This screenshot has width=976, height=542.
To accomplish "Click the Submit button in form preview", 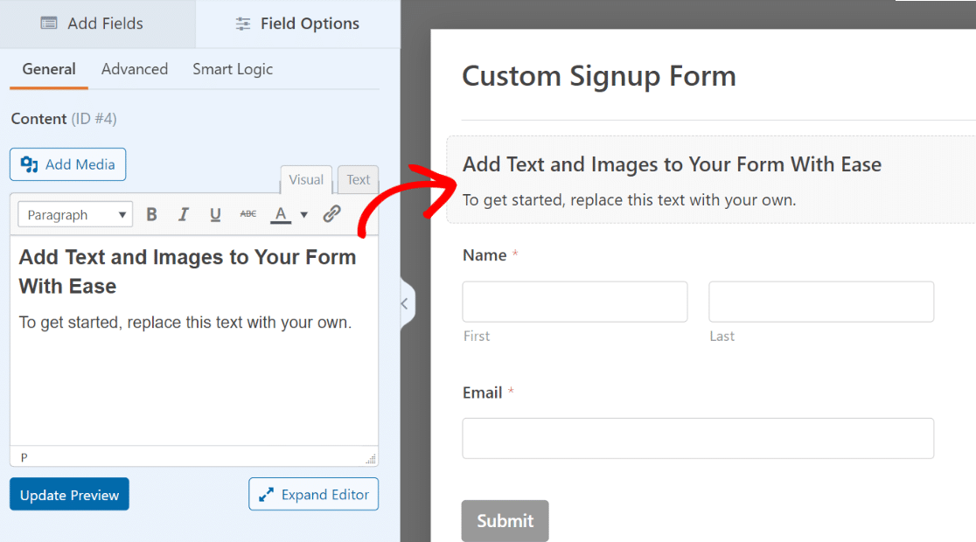I will [505, 521].
